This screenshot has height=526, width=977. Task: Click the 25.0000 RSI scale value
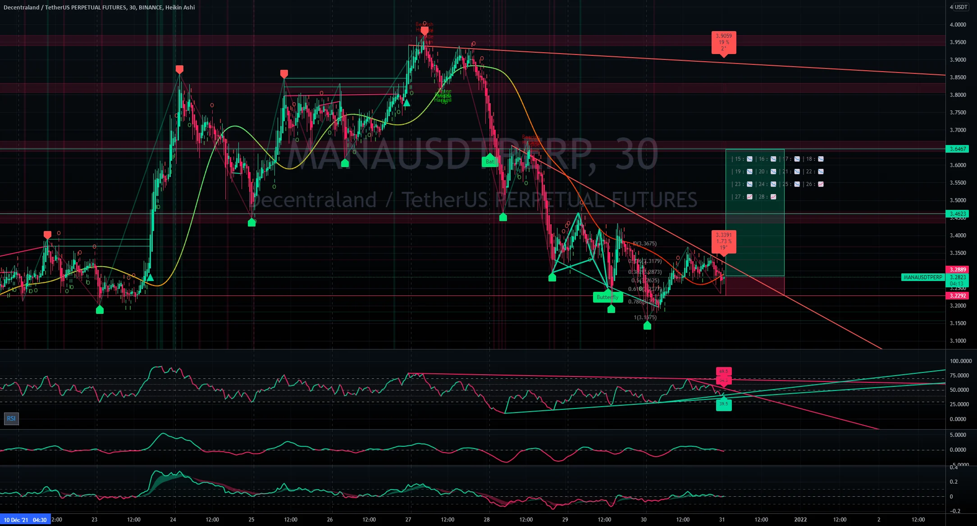[x=959, y=404]
